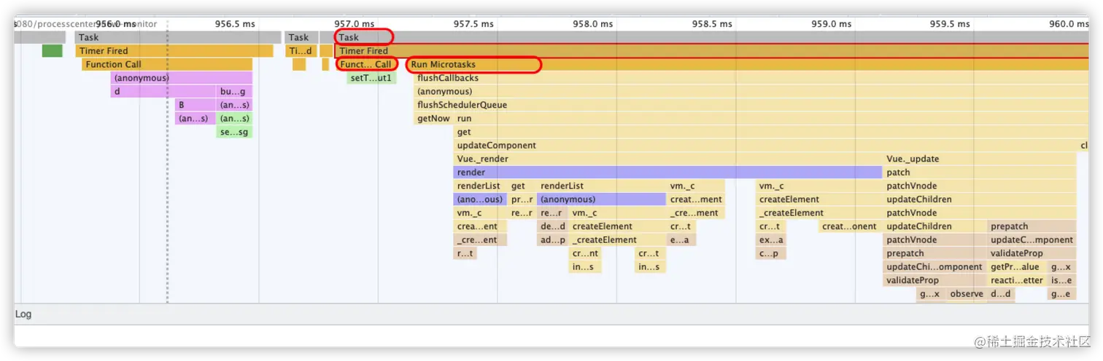Select the 'pr...r' block

pos(521,199)
